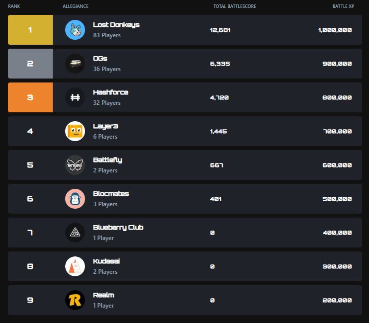
Task: Click the orange rank 3 badge
Action: pos(30,97)
